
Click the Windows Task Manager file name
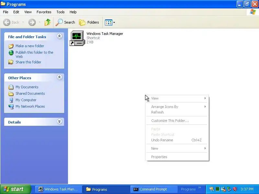(105, 34)
